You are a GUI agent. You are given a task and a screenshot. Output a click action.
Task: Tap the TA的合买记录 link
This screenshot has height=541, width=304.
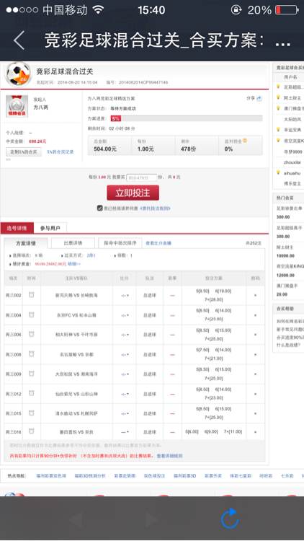(61, 151)
